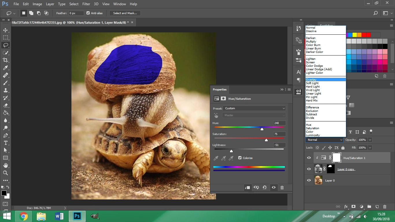Select the Zoom tool
The image size is (395, 222).
pyautogui.click(x=5, y=173)
